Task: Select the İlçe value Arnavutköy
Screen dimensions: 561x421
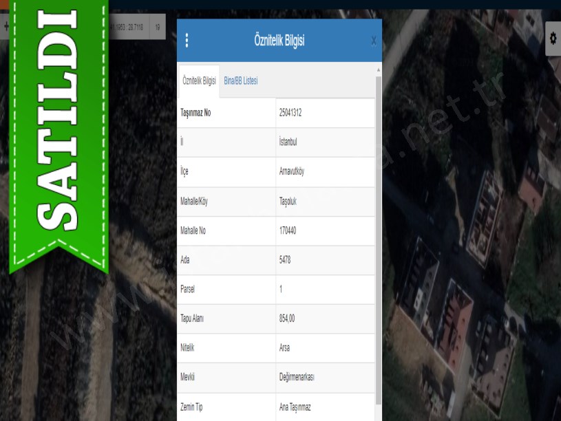Action: point(292,172)
